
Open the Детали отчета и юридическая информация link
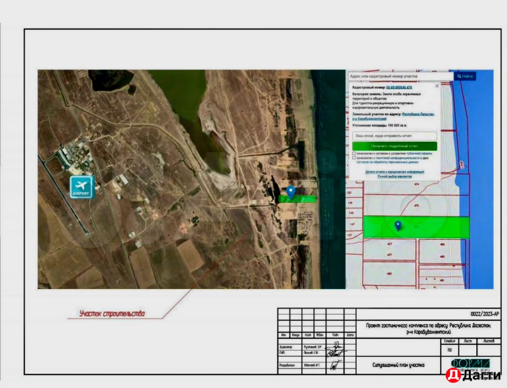click(395, 172)
